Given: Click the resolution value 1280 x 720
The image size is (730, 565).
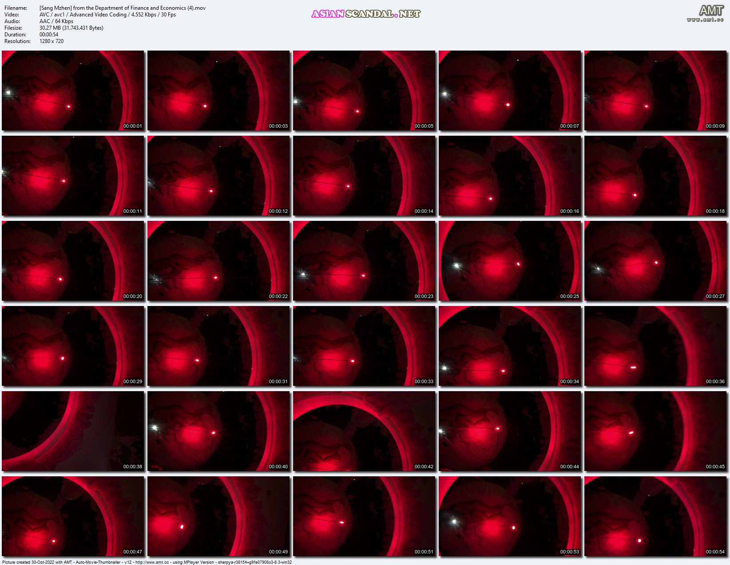Looking at the screenshot, I should point(52,41).
